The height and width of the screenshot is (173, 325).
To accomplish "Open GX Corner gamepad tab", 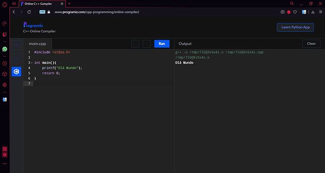I will 14,4.
